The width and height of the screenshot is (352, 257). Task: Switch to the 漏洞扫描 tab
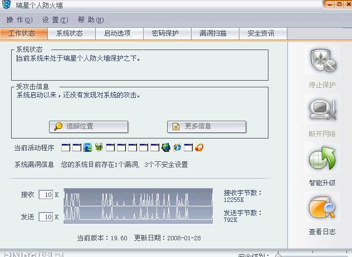(216, 33)
